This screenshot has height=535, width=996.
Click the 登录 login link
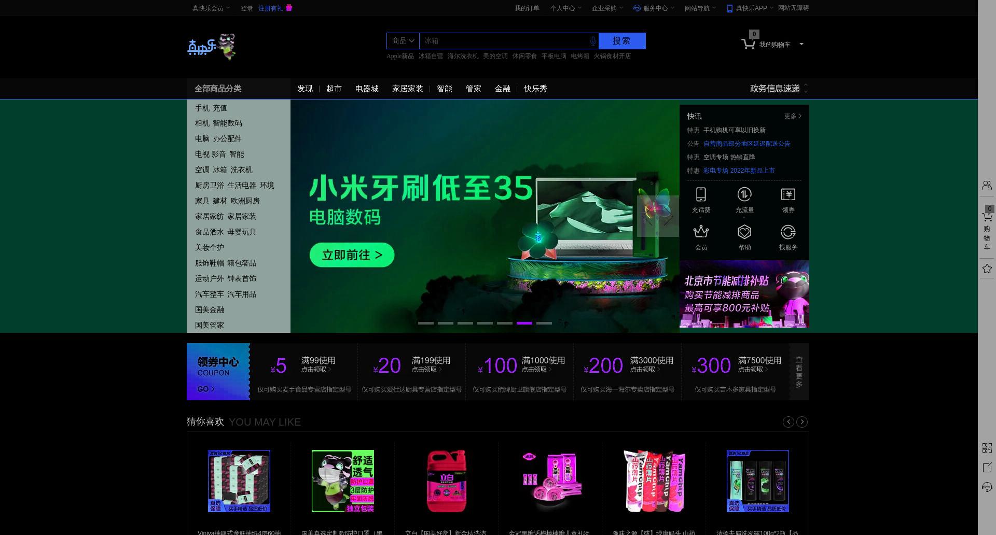tap(247, 8)
